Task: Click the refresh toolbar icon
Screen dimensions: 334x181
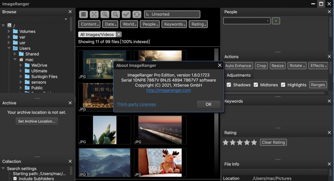Action: [137, 14]
